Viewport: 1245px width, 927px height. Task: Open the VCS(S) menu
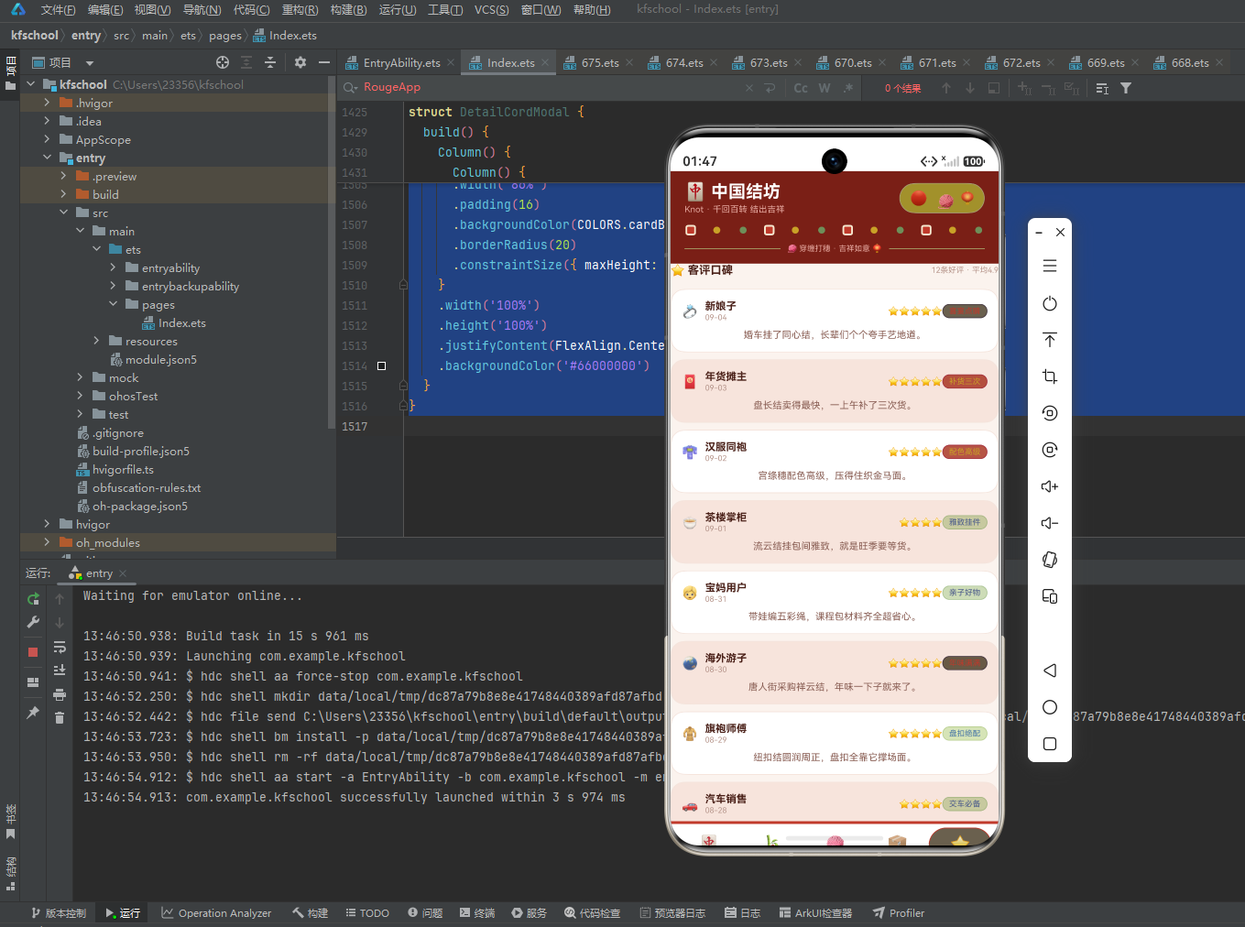point(491,9)
